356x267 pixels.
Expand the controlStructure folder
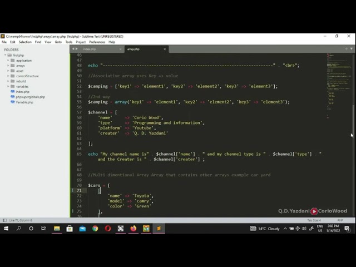pyautogui.click(x=8, y=76)
